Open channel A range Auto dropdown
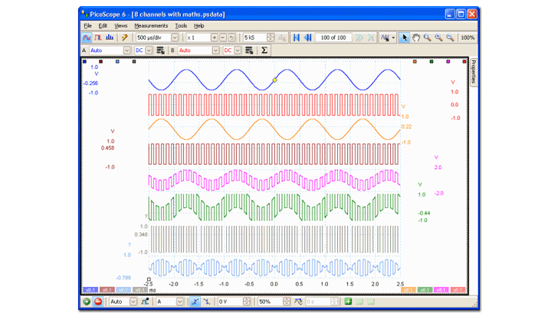 (126, 50)
